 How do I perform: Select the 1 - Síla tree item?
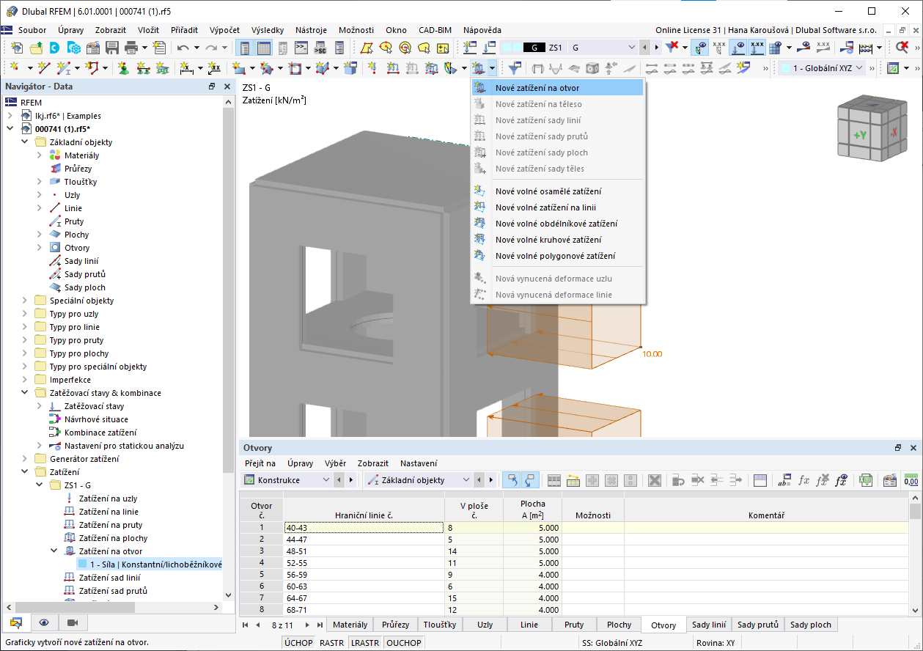coord(148,564)
